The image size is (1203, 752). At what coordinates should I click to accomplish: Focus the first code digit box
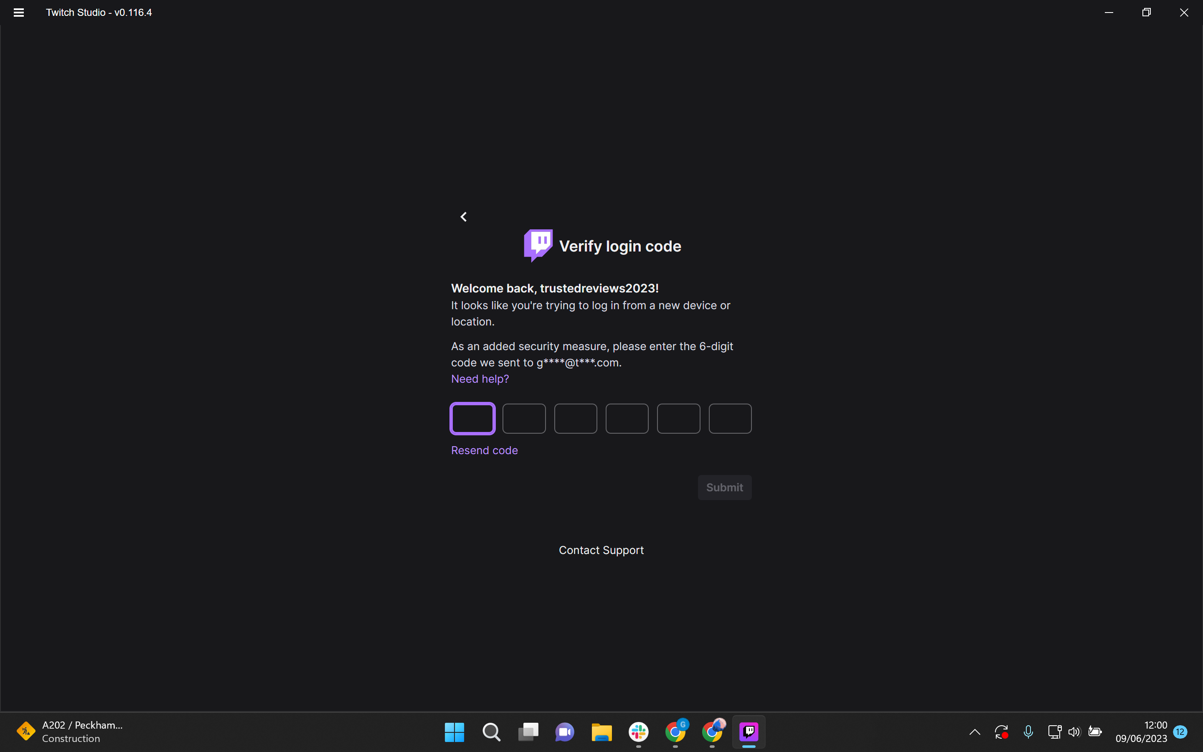[x=472, y=419]
